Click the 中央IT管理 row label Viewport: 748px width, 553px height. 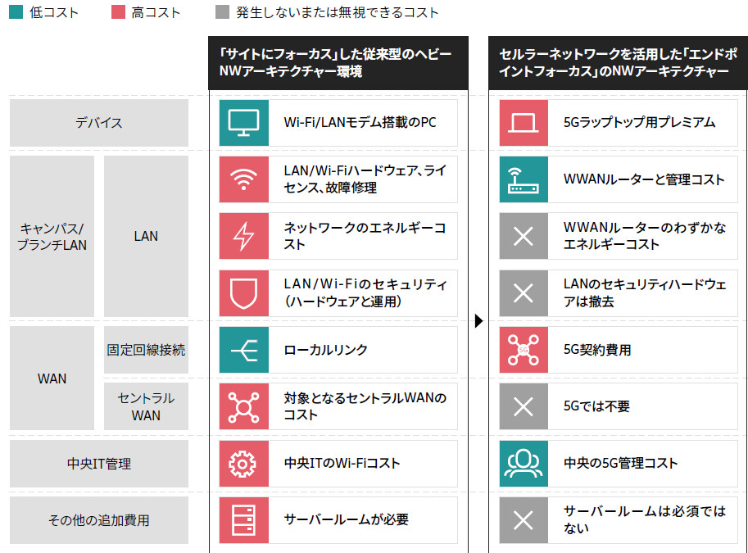click(99, 464)
